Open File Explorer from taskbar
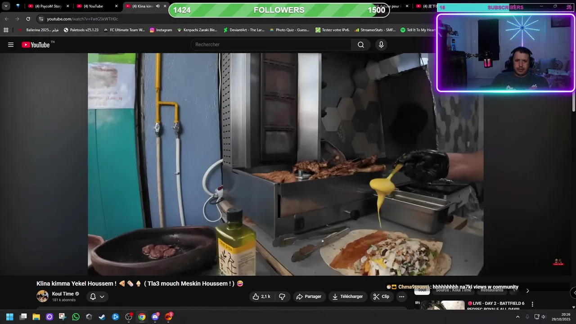Viewport: 576px width, 324px height. pyautogui.click(x=36, y=317)
